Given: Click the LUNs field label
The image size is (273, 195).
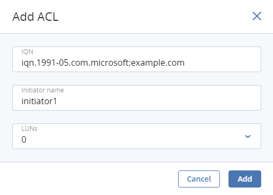Looking at the screenshot, I should coord(29,129).
